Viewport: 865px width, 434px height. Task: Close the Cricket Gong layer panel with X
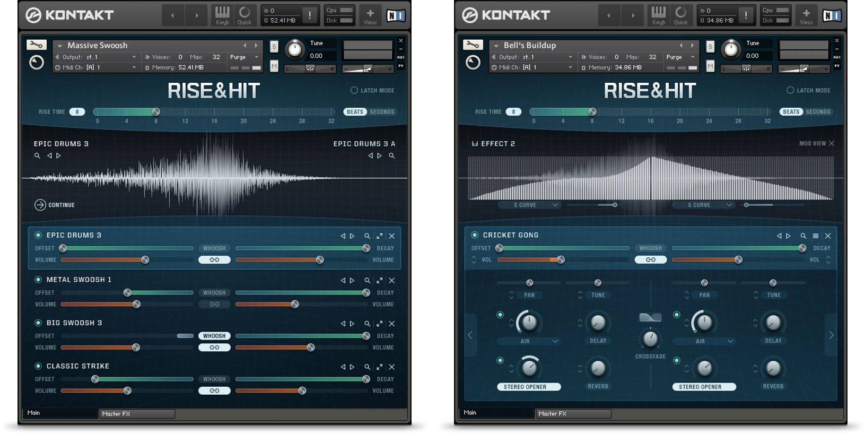[828, 236]
